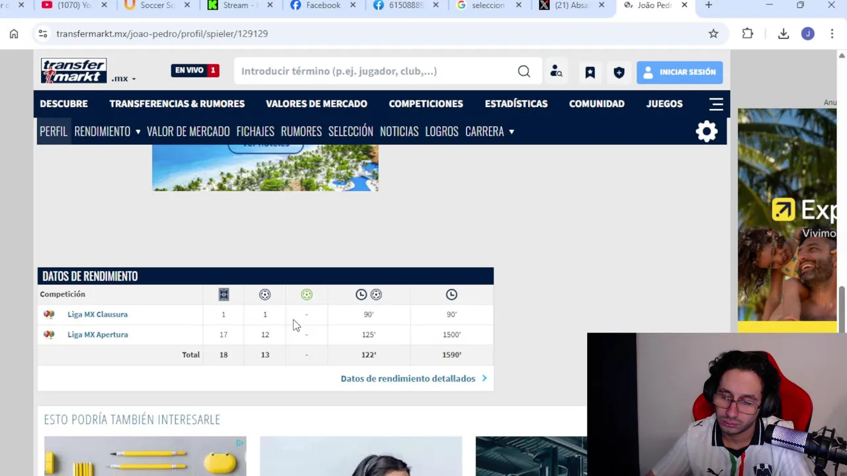Click the Liga MX Apertura logo icon
Viewport: 847px width, 476px height.
(49, 335)
